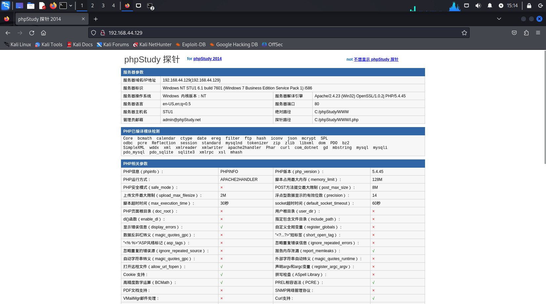This screenshot has width=546, height=304.
Task: Click the Firefox reload page button
Action: [x=32, y=33]
